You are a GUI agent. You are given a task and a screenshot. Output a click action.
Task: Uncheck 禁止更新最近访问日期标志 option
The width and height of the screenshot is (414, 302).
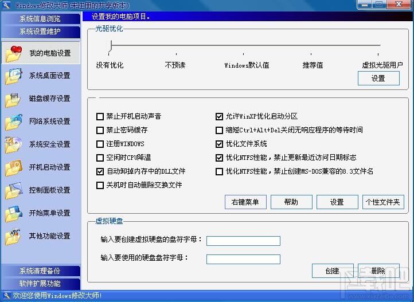pyautogui.click(x=219, y=158)
